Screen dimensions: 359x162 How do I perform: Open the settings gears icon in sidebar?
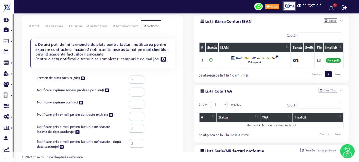[6, 117]
